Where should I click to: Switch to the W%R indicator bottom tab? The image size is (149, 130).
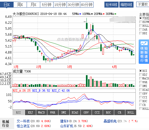click(53, 112)
